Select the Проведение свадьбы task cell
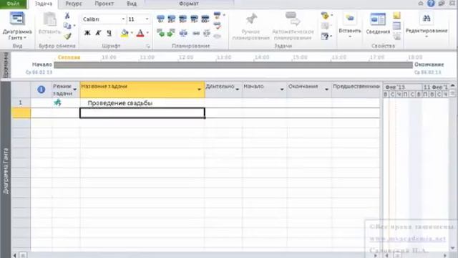This screenshot has width=458, height=258. (x=142, y=103)
